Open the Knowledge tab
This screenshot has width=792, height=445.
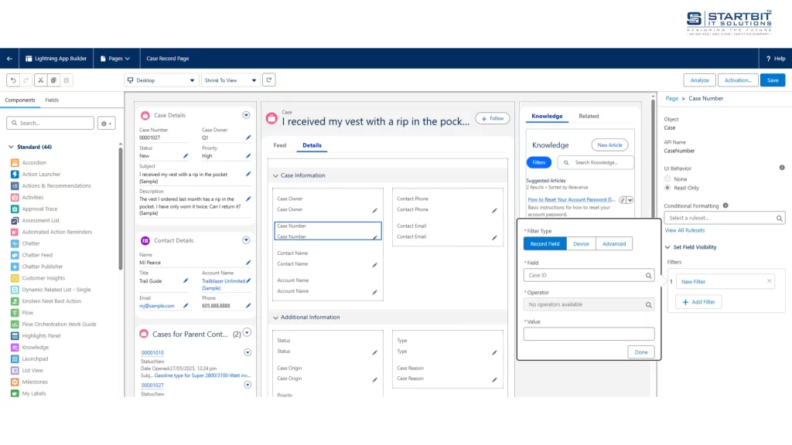click(x=547, y=116)
